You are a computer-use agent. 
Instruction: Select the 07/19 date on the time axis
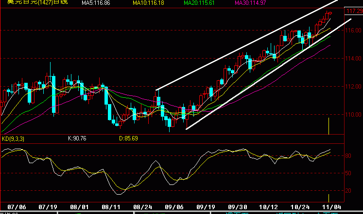click(48, 207)
